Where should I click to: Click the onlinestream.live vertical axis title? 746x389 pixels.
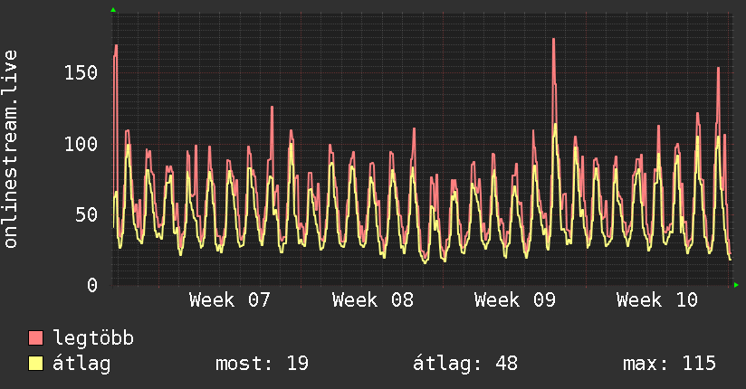tap(11, 149)
